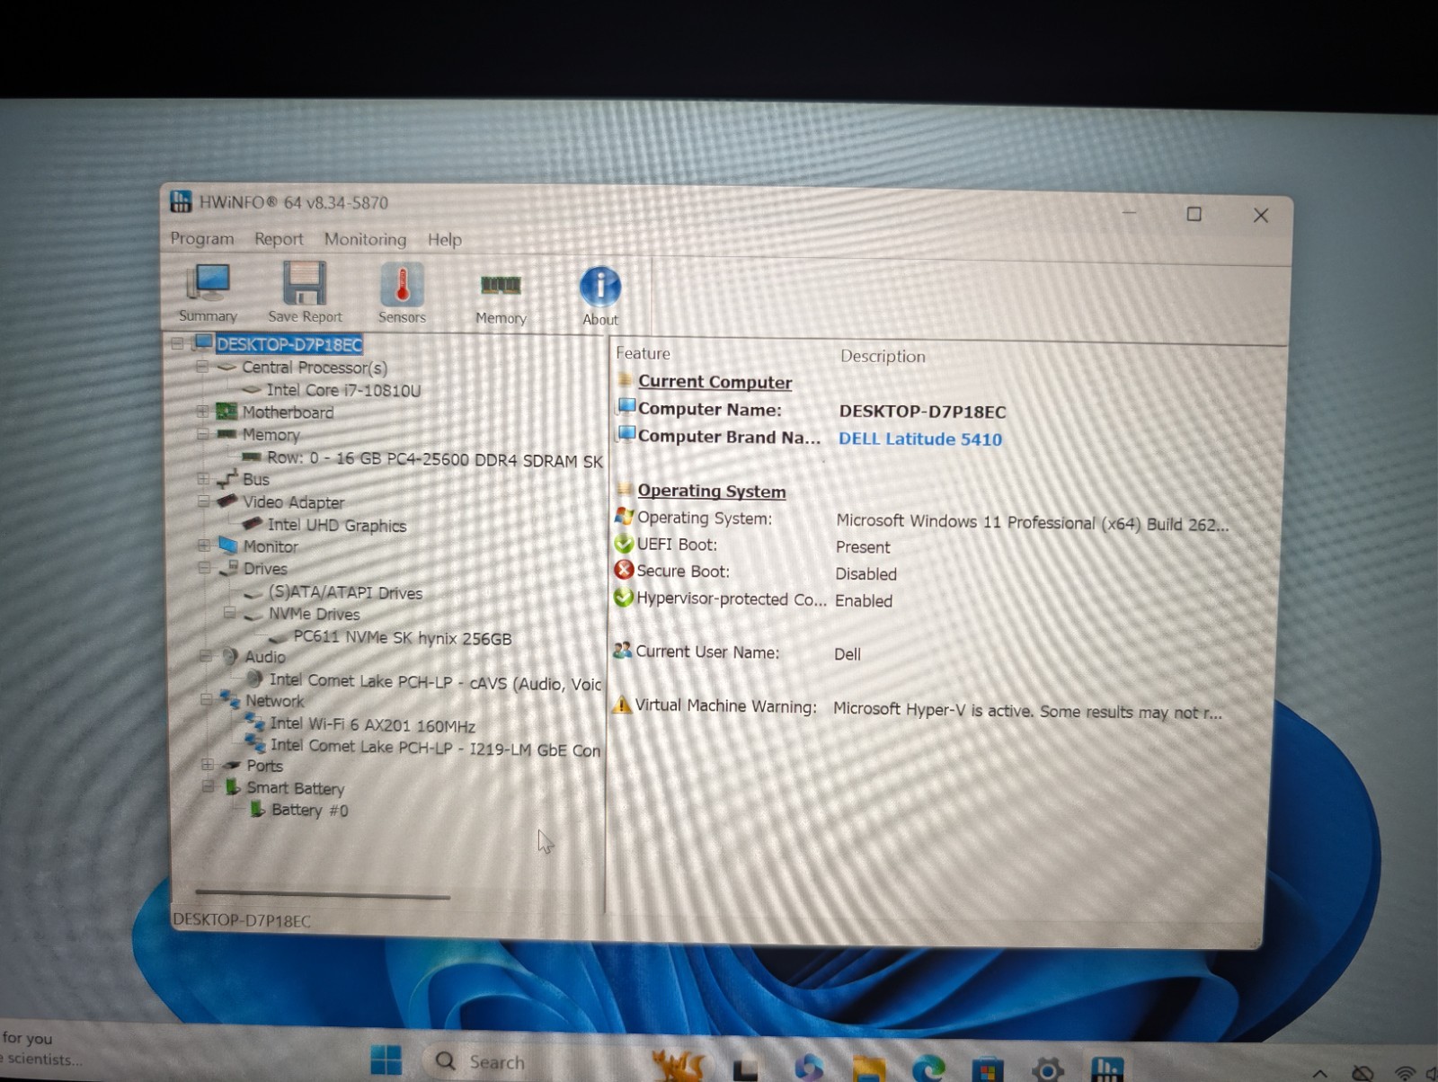
Task: Select the Motherboard tree item
Action: coord(288,412)
